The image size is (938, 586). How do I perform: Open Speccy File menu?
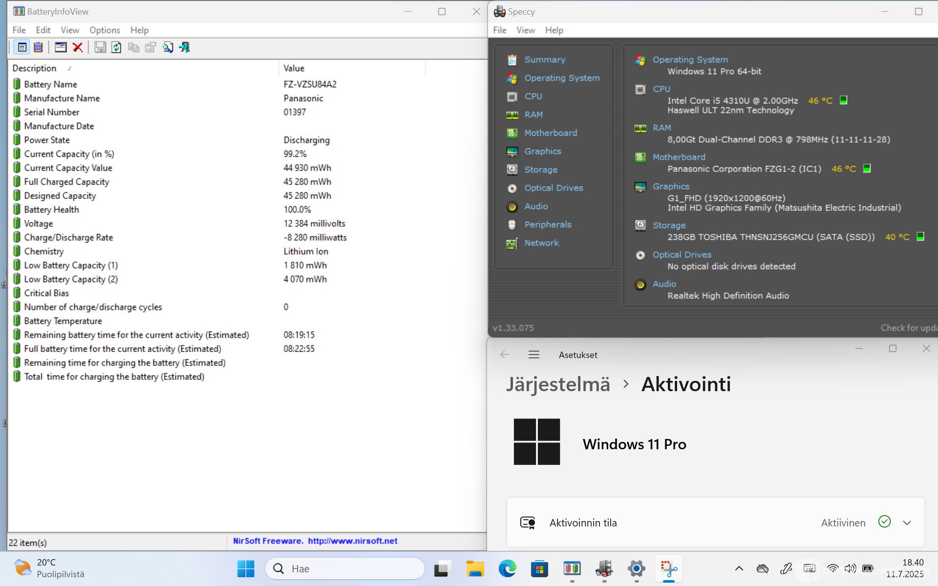[500, 30]
